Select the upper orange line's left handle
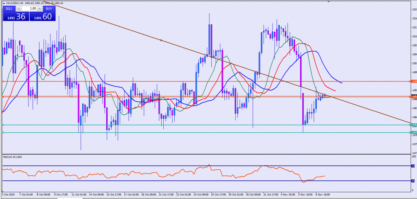This screenshot has width=417, height=199. tap(3, 81)
